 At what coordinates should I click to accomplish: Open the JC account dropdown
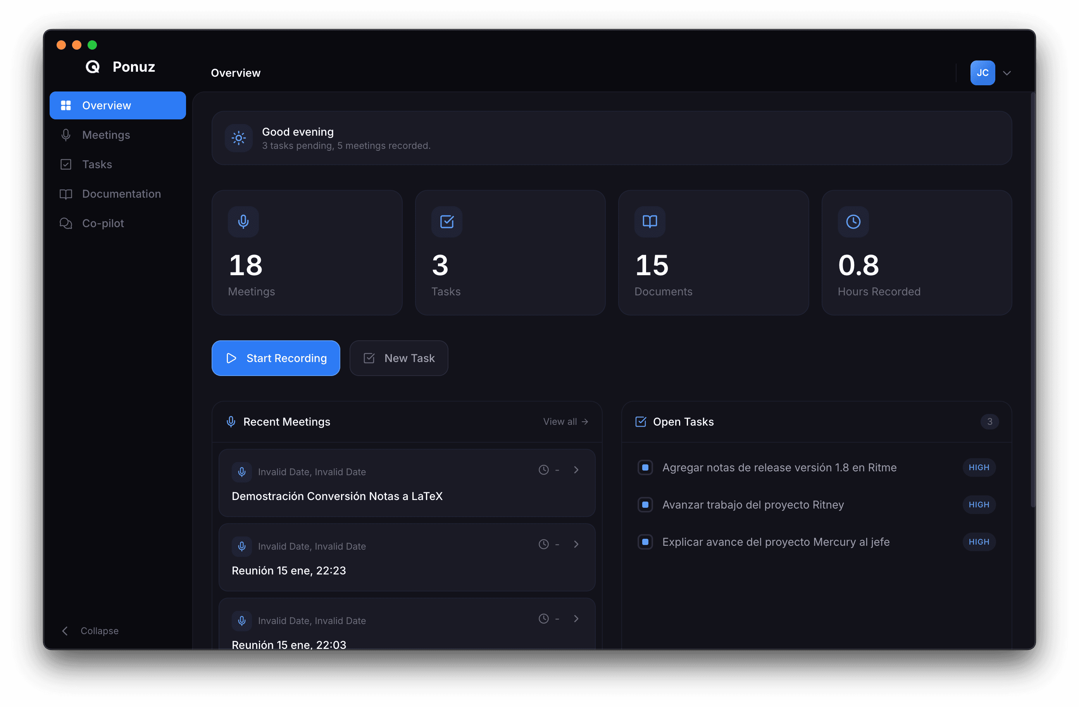pos(993,72)
